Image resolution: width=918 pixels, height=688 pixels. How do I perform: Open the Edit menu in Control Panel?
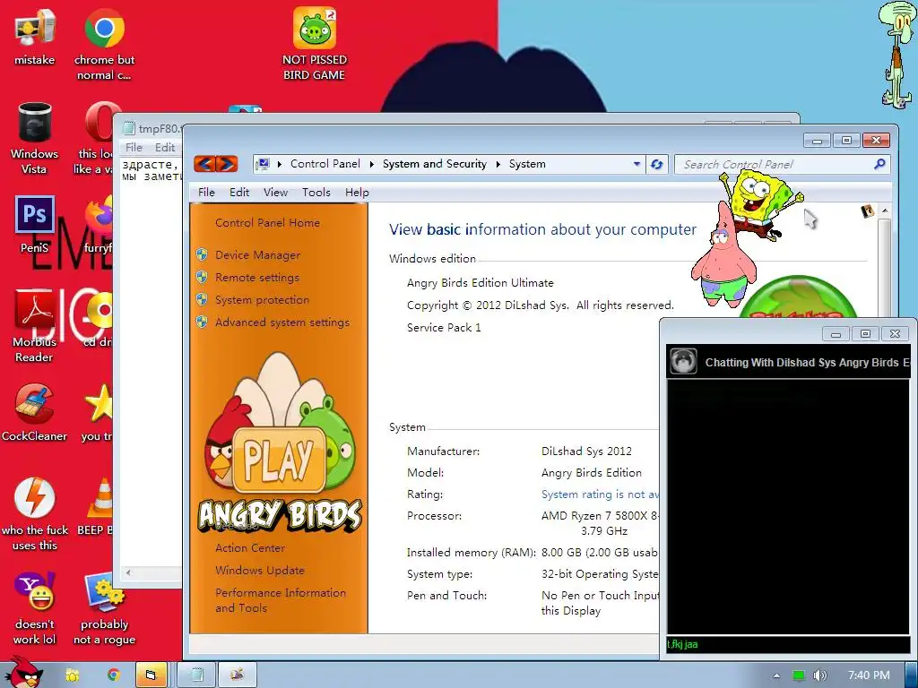pos(238,193)
